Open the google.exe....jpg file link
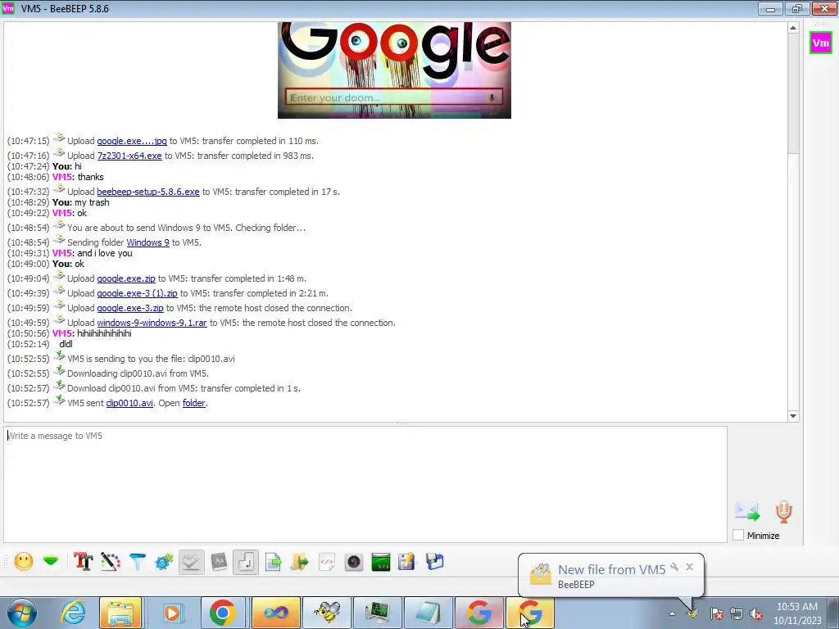 [132, 141]
